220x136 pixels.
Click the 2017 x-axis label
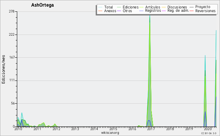click(151, 129)
